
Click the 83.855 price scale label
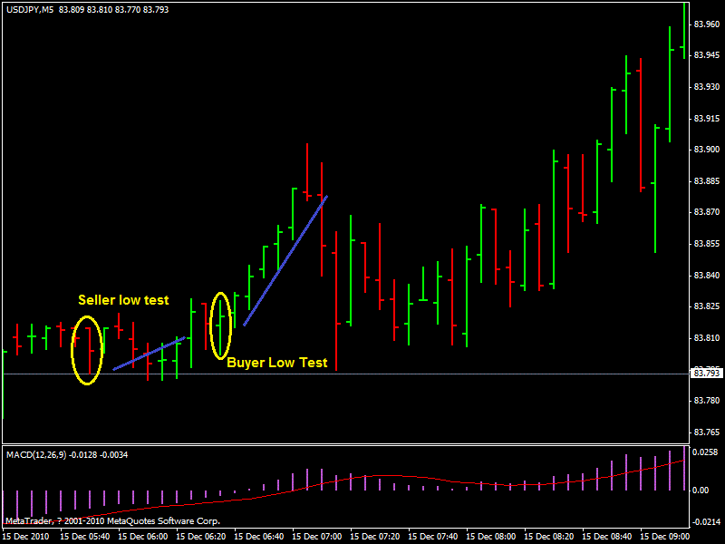pos(707,244)
